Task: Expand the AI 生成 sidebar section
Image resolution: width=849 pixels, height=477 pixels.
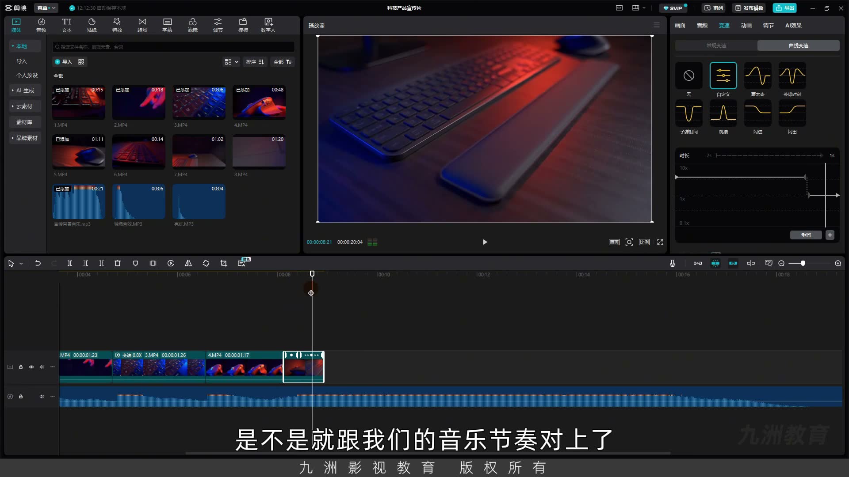Action: pyautogui.click(x=25, y=91)
